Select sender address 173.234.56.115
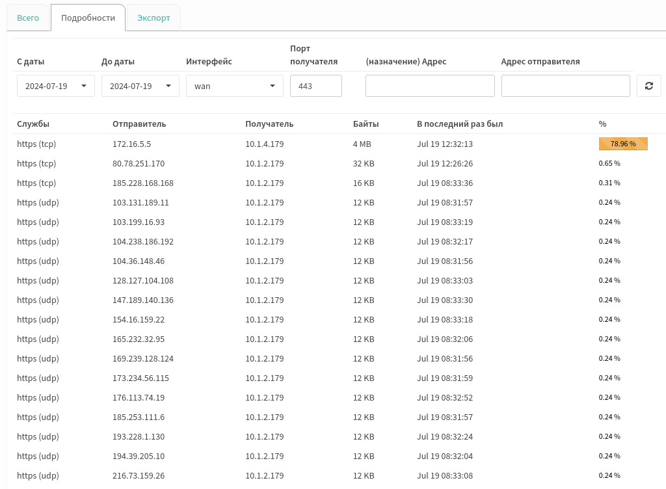Screen dimensions: 666x489 (x=140, y=378)
